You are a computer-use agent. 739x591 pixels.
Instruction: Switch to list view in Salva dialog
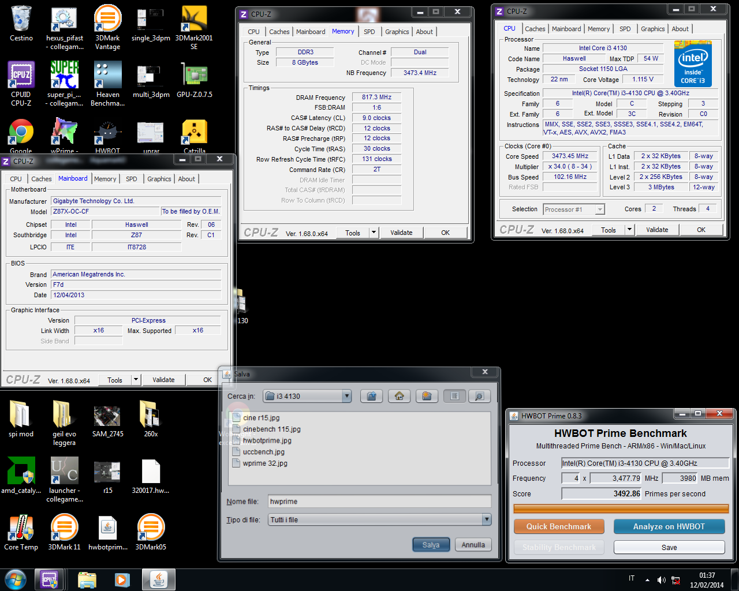[x=455, y=396]
